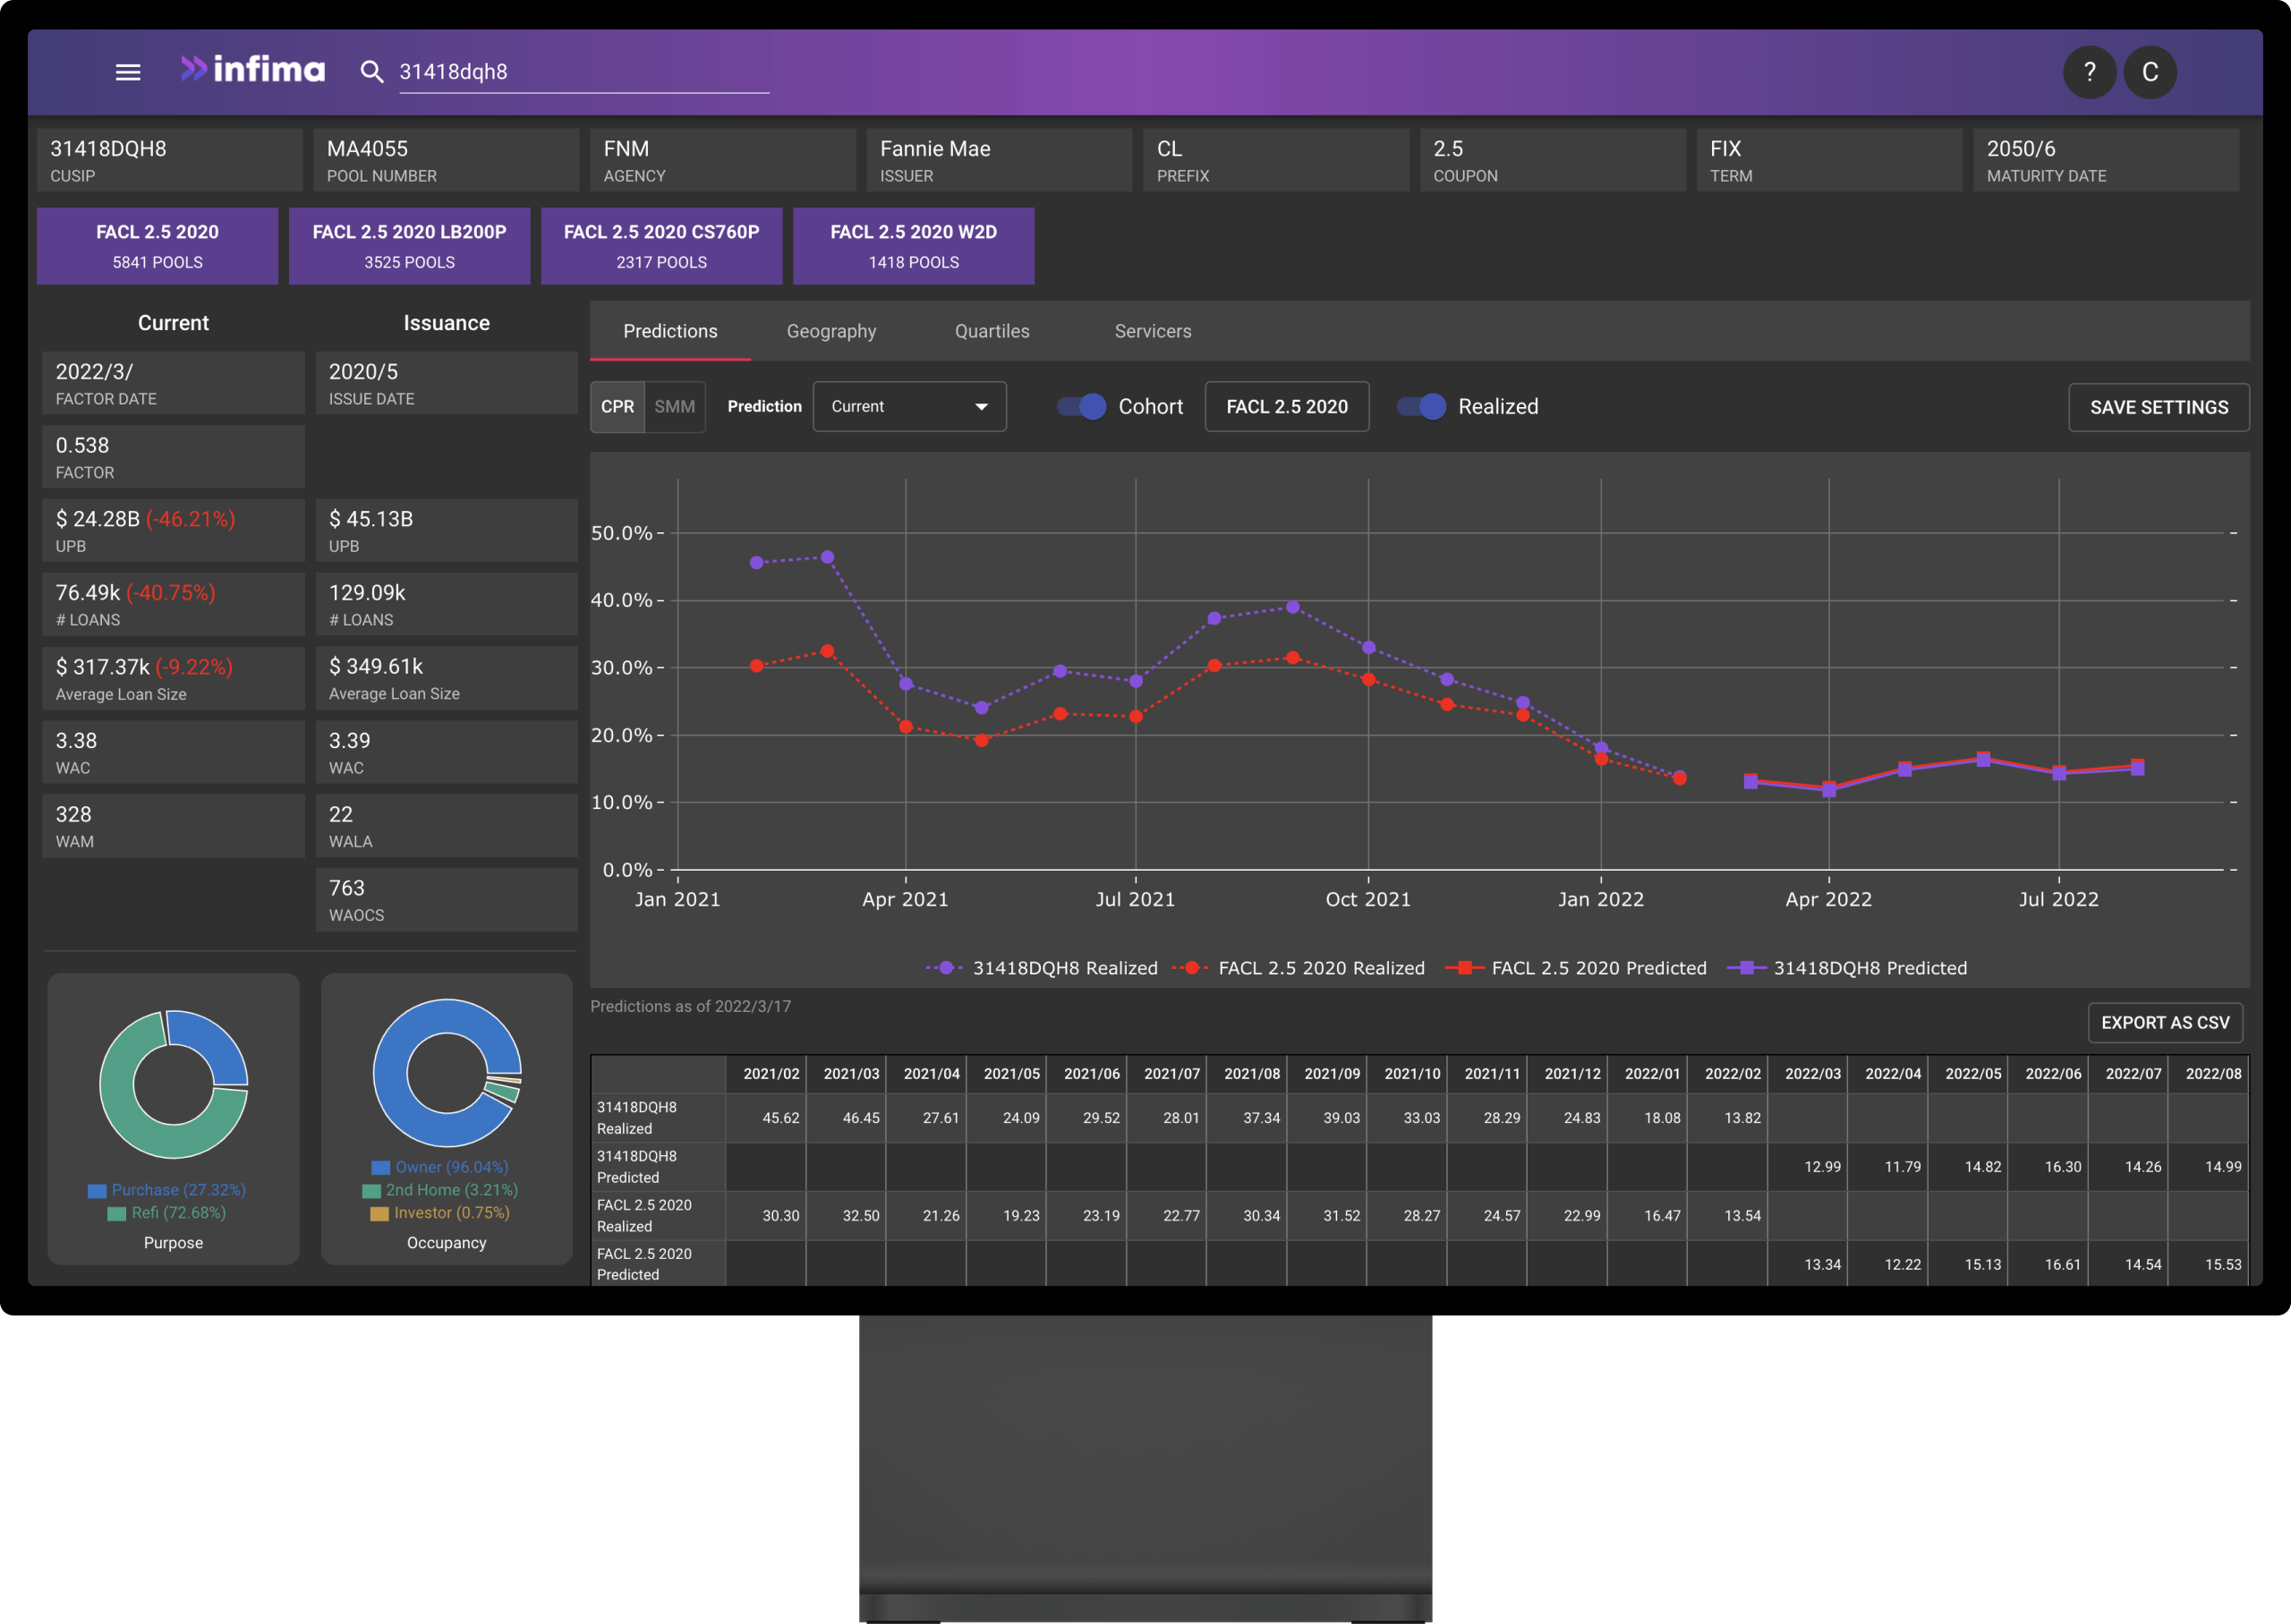
Task: Click the 2050/6 maturity date card
Action: [x=2106, y=160]
